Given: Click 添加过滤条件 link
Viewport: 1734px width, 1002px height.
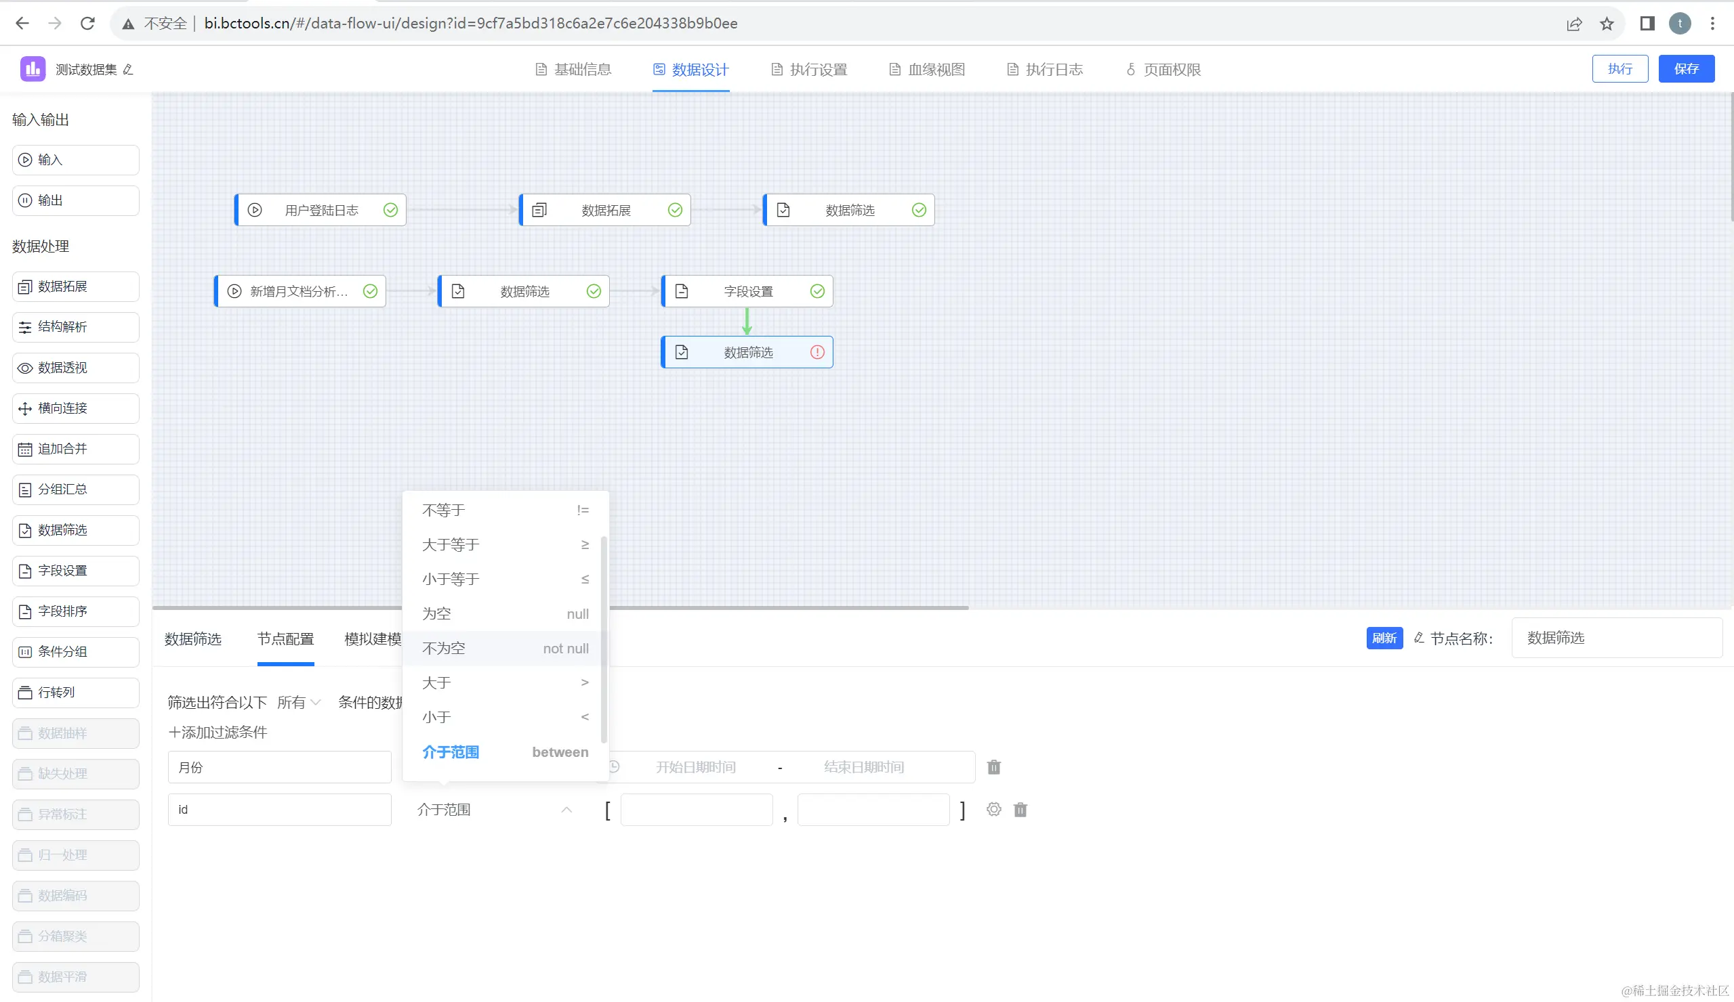Looking at the screenshot, I should (x=218, y=733).
